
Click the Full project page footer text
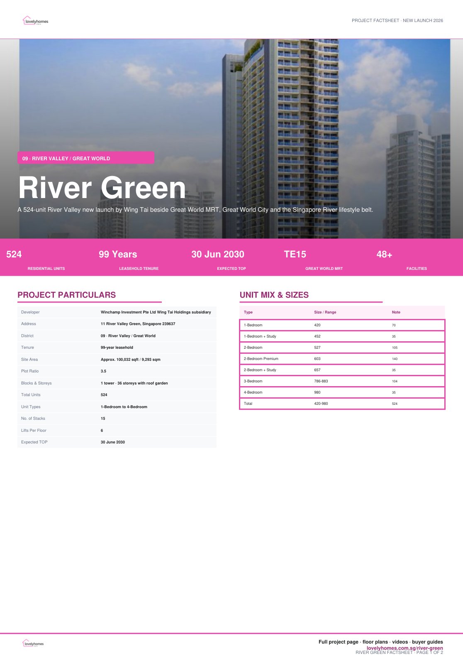380,642
